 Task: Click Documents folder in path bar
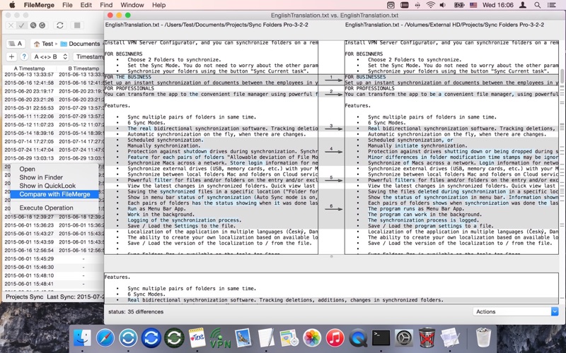(x=80, y=44)
